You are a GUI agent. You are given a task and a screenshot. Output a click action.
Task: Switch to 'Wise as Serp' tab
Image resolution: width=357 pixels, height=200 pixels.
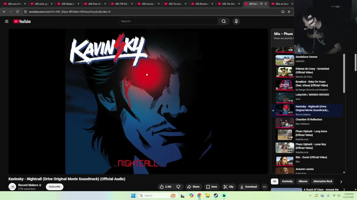tap(282, 4)
